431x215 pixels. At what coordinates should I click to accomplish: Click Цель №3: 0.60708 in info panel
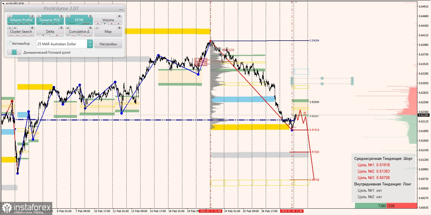point(374,178)
